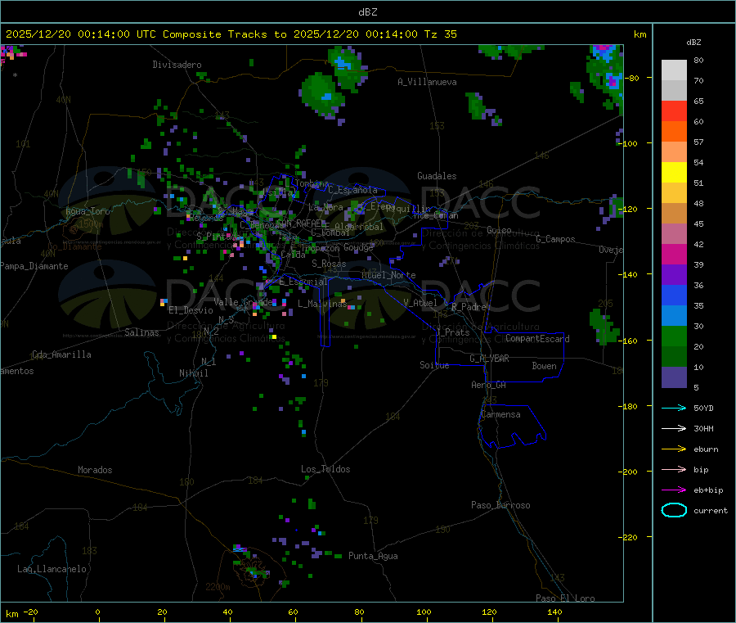Click the 'Bowen' map label
736x623 pixels.
tap(544, 366)
